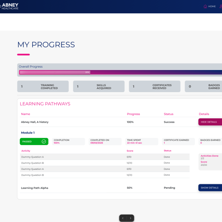Select first Dummy Question A activity row
Screen dimensions: 222x222
click(33, 157)
